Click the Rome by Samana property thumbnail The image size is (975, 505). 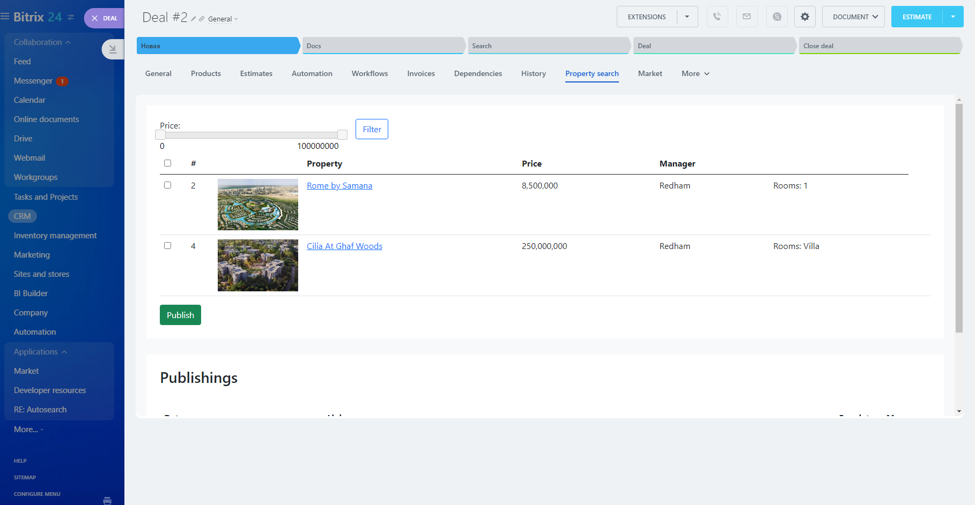(x=257, y=205)
